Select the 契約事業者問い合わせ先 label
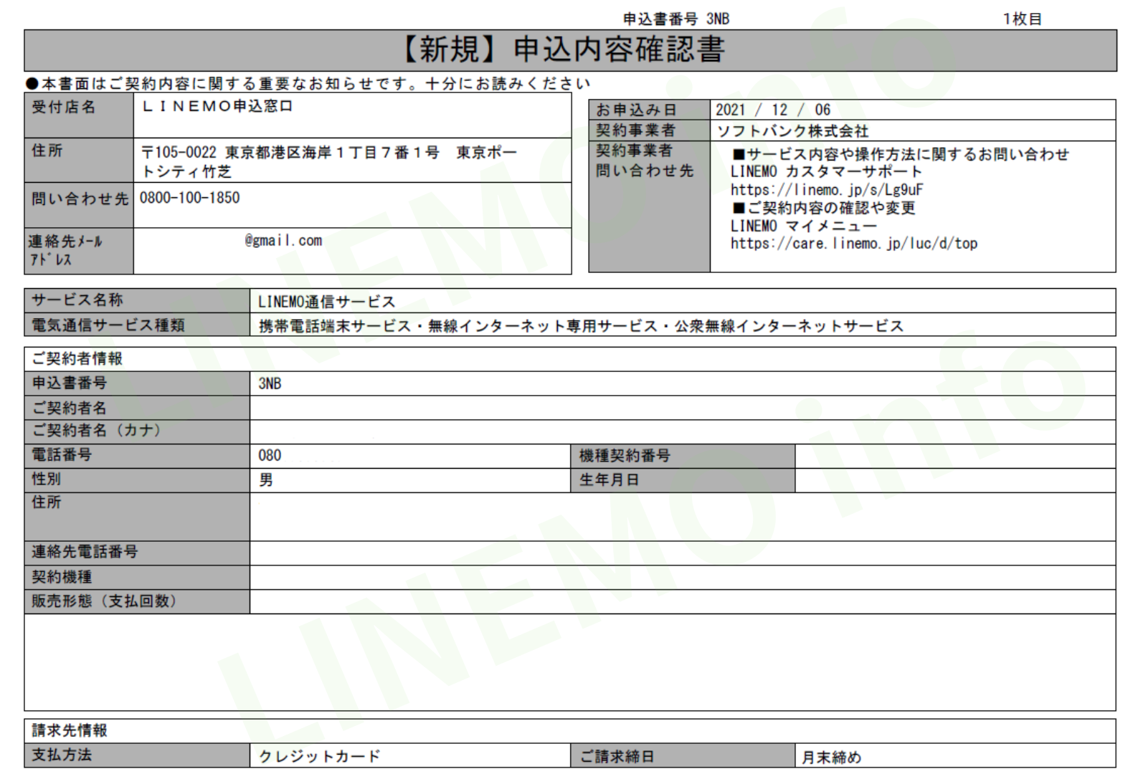 click(645, 161)
